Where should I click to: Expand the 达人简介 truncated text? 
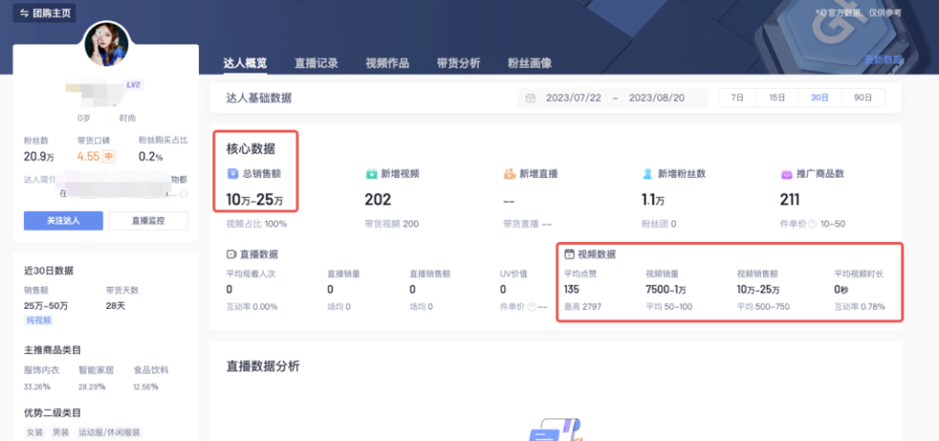pos(183,193)
